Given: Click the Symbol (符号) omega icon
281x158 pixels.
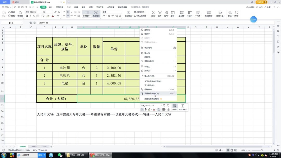Looking at the screenshot, I should click(236, 13).
